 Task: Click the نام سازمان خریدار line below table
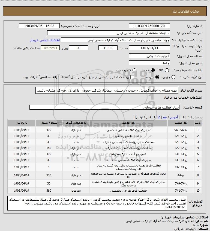pos(167,221)
